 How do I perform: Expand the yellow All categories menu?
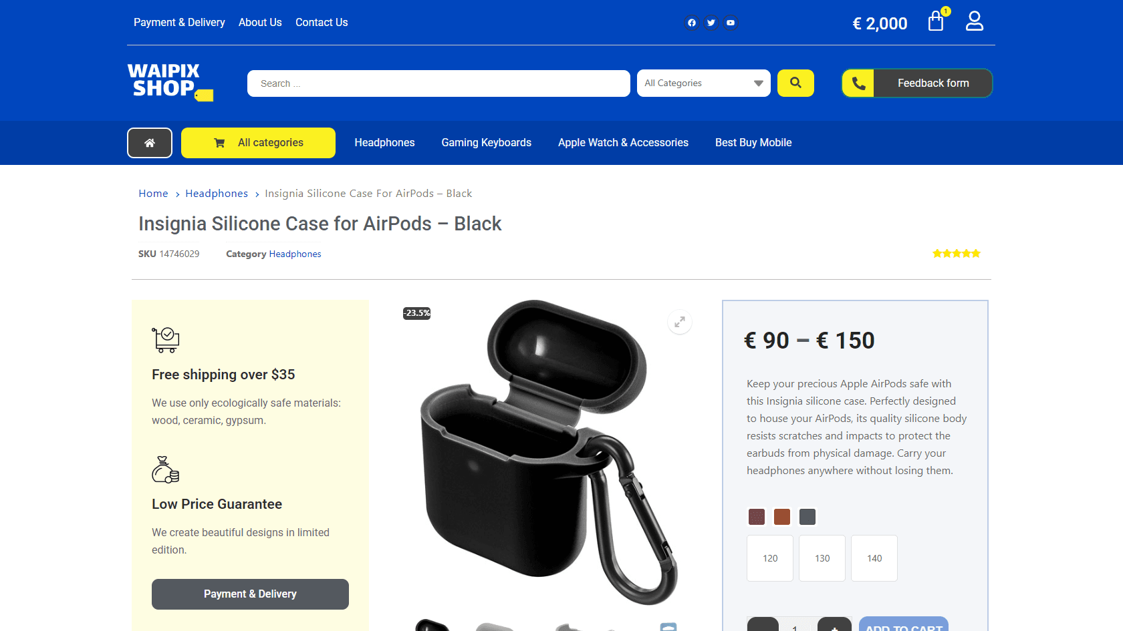pos(258,143)
